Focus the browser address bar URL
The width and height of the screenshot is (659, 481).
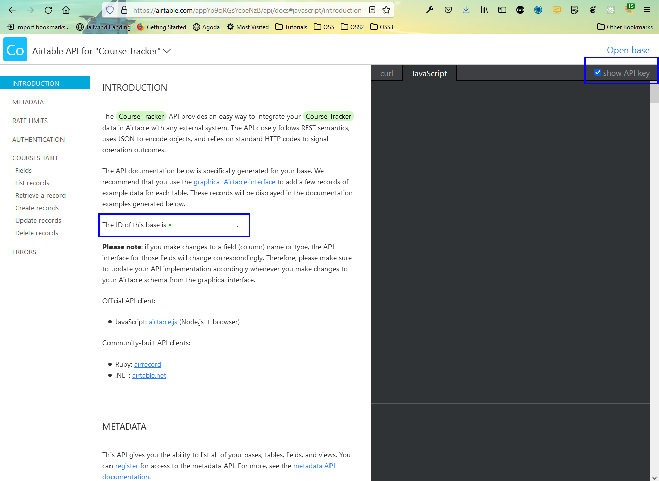(247, 10)
